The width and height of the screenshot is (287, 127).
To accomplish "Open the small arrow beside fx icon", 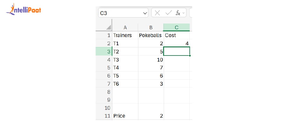I will 183,13.
